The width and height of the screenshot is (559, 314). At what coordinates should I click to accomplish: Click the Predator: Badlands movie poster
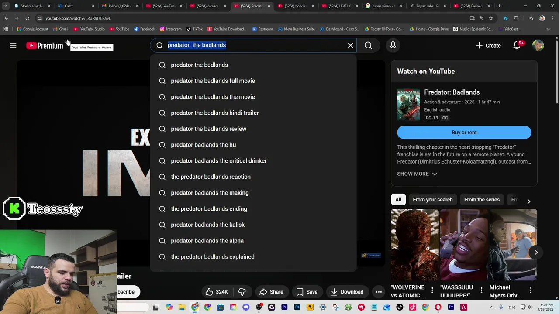point(408,105)
